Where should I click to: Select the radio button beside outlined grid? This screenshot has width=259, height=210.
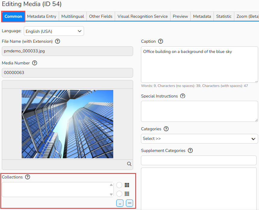point(119,194)
